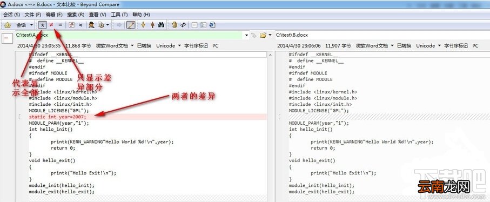Image resolution: width=490 pixels, height=202 pixels.
Task: Click the browse folder icon for left file
Action: point(263,35)
